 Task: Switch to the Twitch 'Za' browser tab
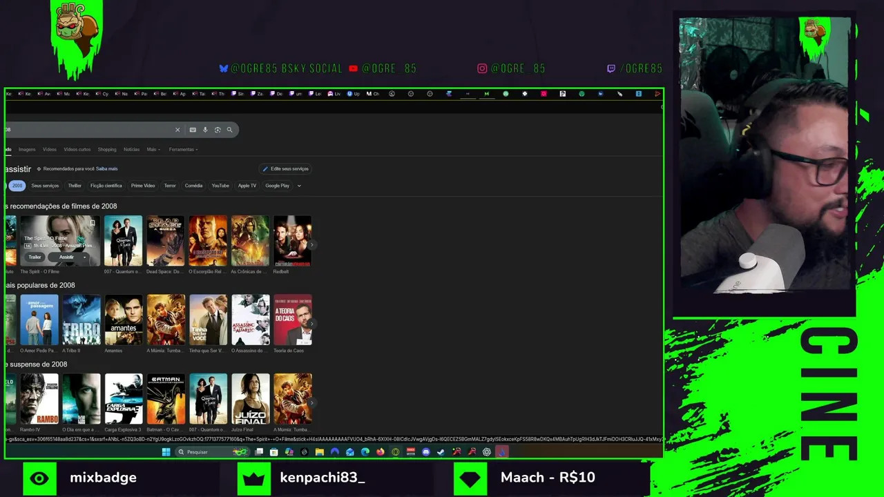[x=257, y=94]
